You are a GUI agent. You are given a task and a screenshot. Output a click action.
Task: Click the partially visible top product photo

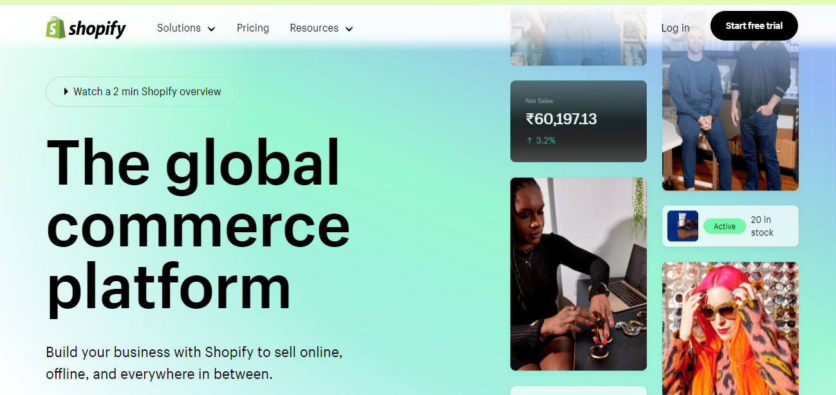pyautogui.click(x=579, y=35)
